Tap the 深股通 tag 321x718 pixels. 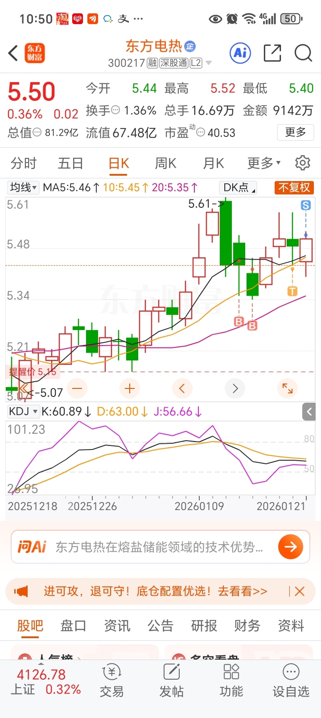[174, 63]
